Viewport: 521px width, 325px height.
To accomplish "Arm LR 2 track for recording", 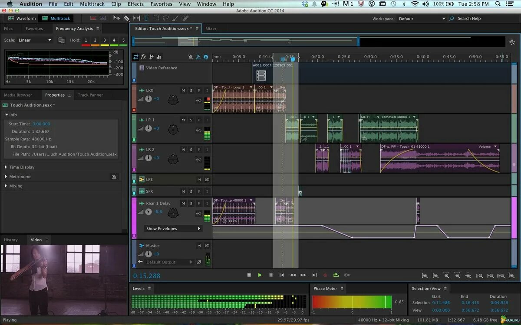I will coord(199,149).
